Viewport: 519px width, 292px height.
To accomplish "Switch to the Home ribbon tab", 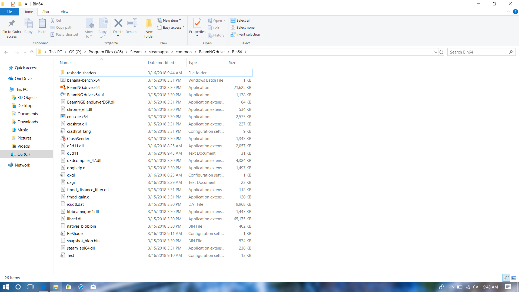I will pyautogui.click(x=28, y=12).
